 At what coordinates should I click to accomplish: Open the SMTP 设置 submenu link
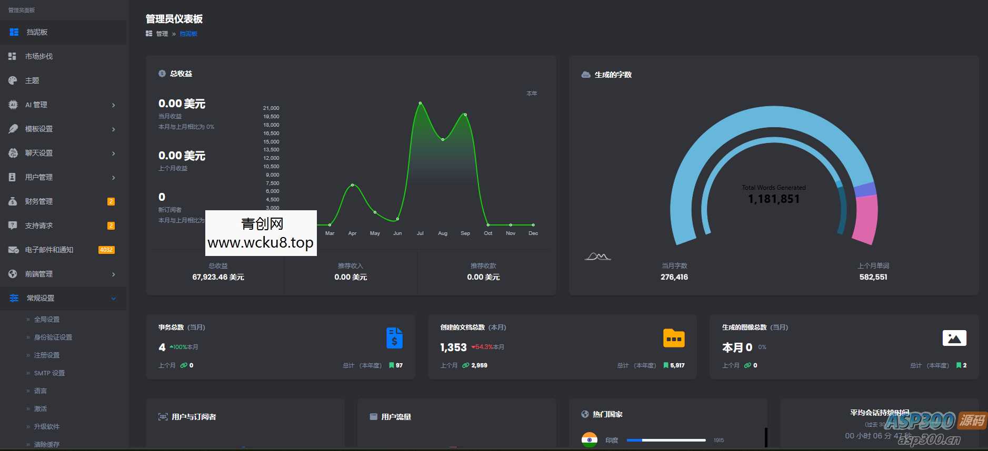[49, 373]
